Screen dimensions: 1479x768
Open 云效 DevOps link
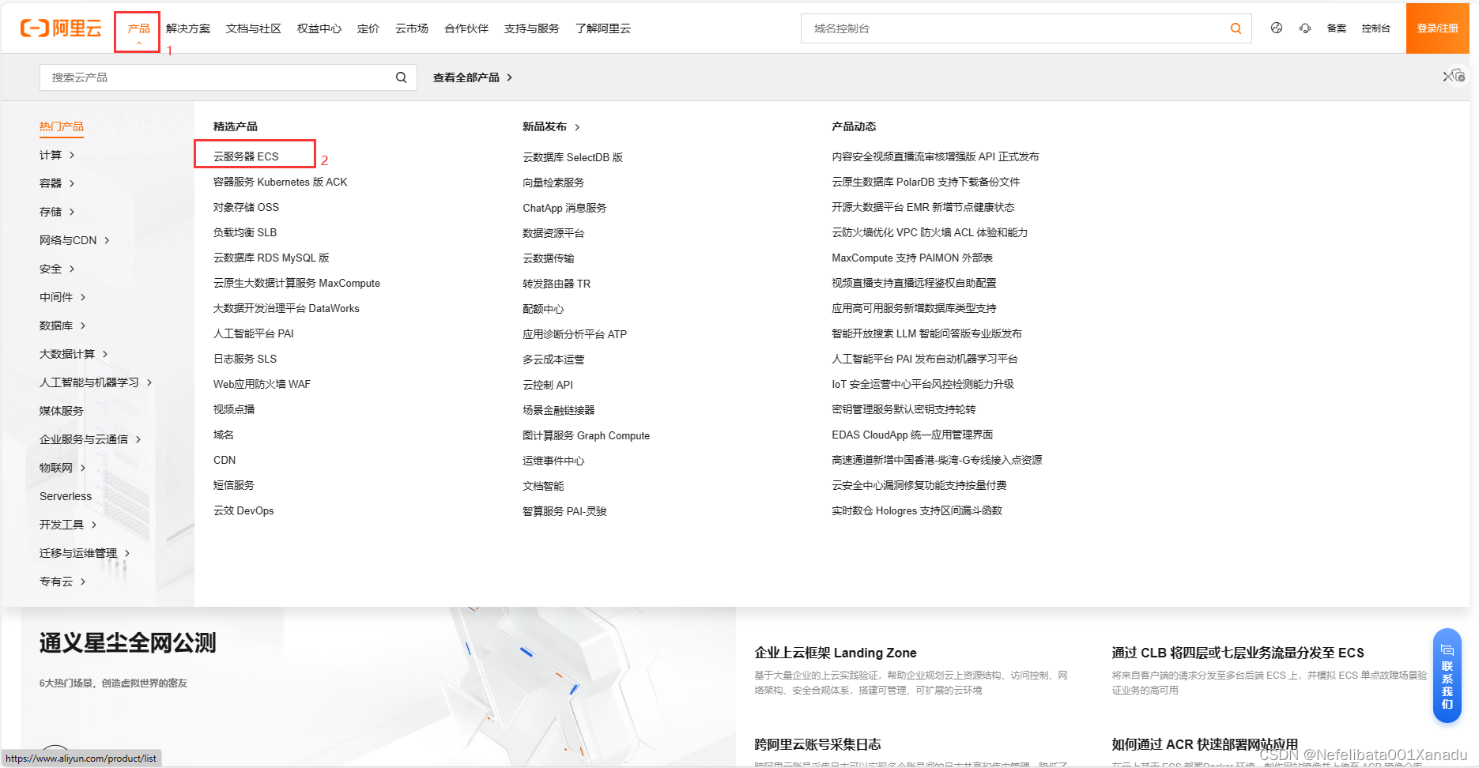click(x=243, y=510)
